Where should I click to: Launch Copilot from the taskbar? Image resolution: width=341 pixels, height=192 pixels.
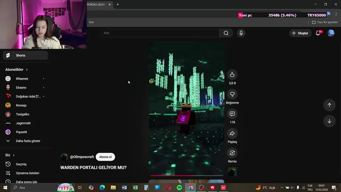[91, 188]
